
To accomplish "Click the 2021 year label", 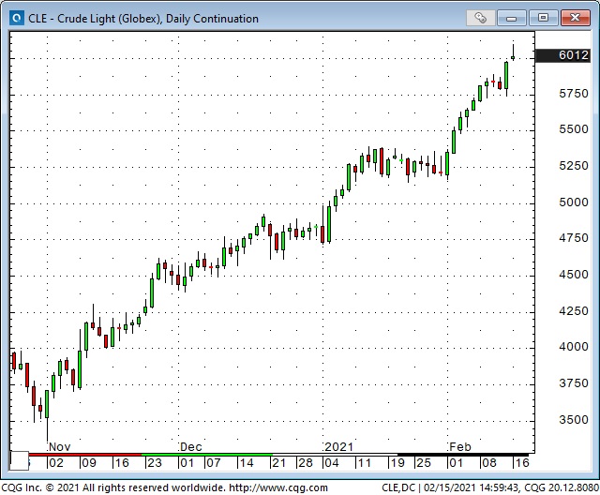I will pyautogui.click(x=339, y=447).
